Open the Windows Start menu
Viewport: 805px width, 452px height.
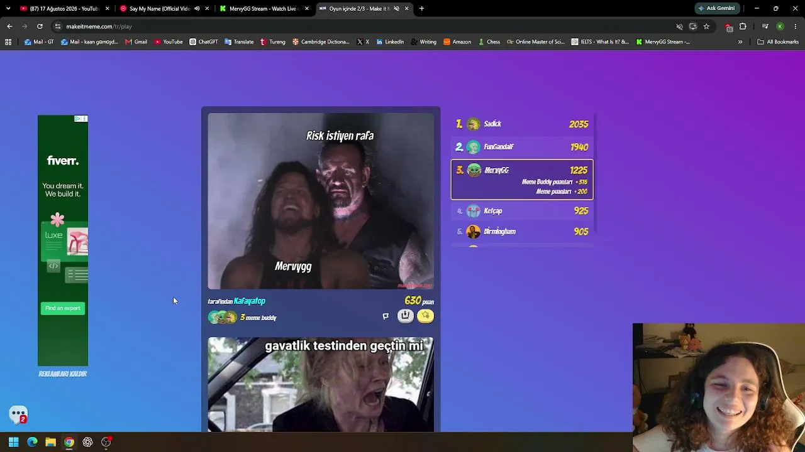tap(13, 442)
